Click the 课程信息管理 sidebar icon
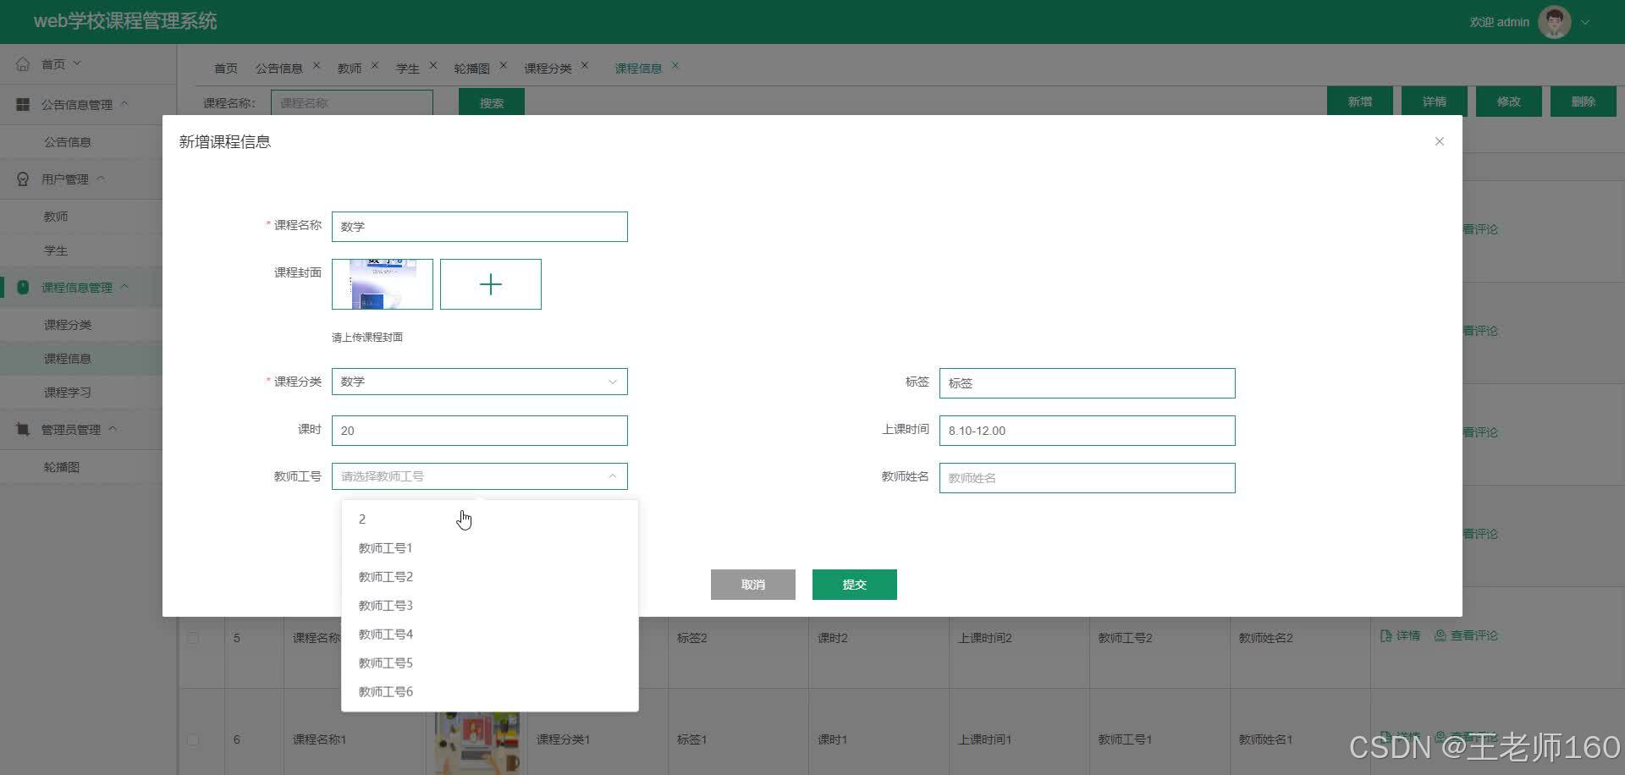 (x=23, y=288)
